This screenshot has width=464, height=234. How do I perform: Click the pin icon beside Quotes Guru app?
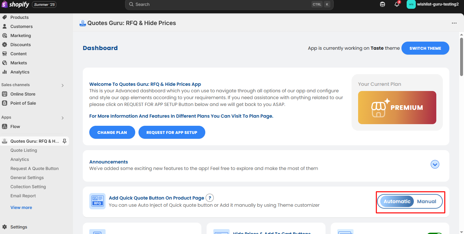[65, 141]
